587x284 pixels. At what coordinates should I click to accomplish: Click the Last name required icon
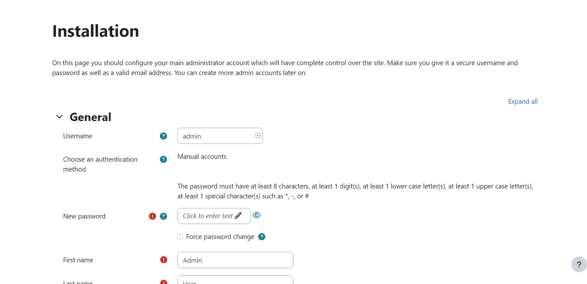164,282
